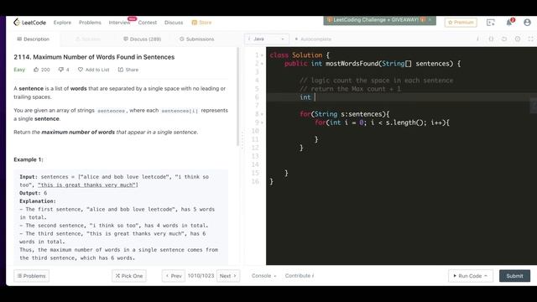The image size is (537, 302).
Task: Go to Next problem
Action: (x=228, y=276)
